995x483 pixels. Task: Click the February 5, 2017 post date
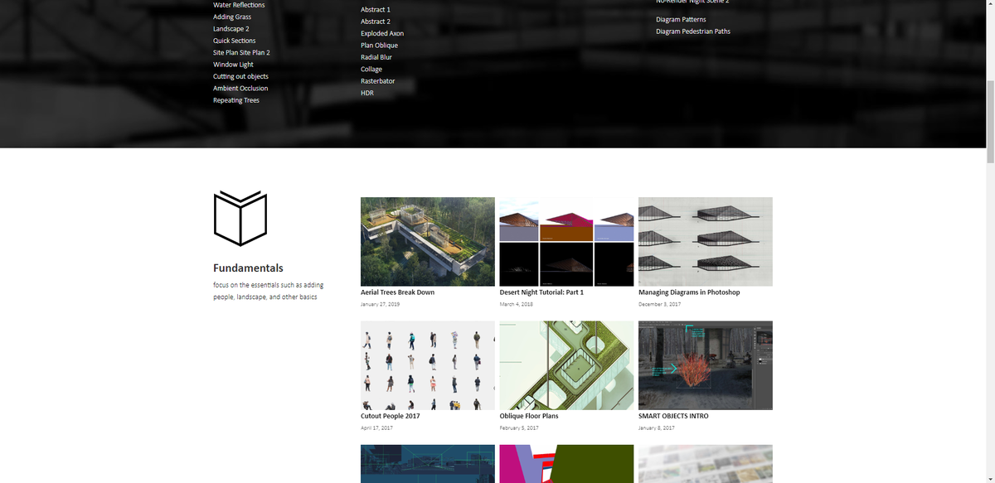tap(519, 427)
